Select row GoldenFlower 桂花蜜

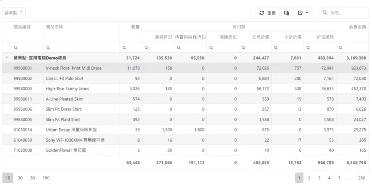[186, 150]
